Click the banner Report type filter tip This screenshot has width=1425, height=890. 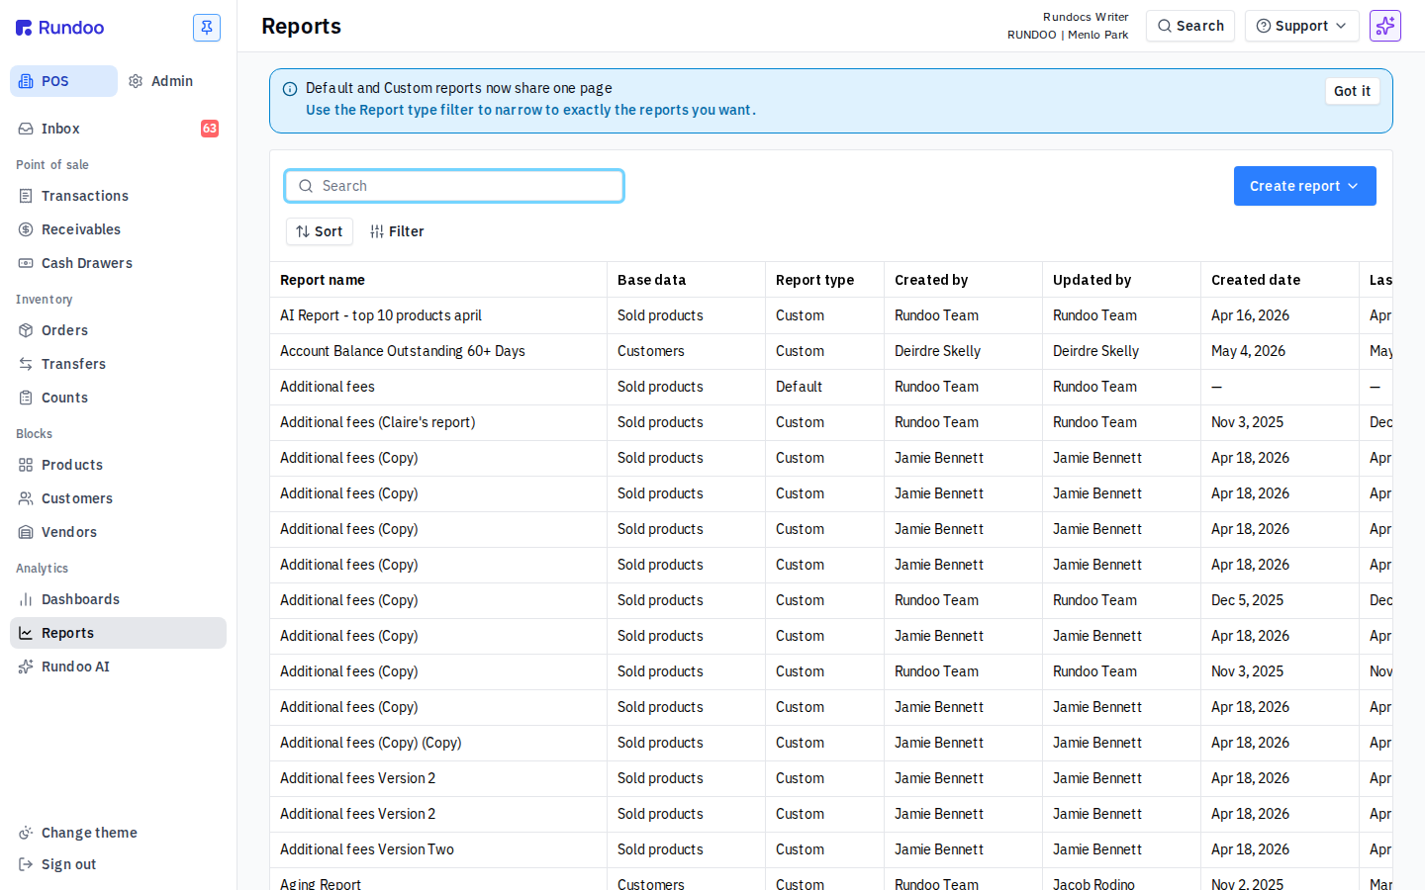point(530,110)
